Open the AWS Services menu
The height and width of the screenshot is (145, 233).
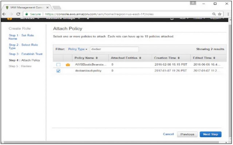[x=29, y=18]
